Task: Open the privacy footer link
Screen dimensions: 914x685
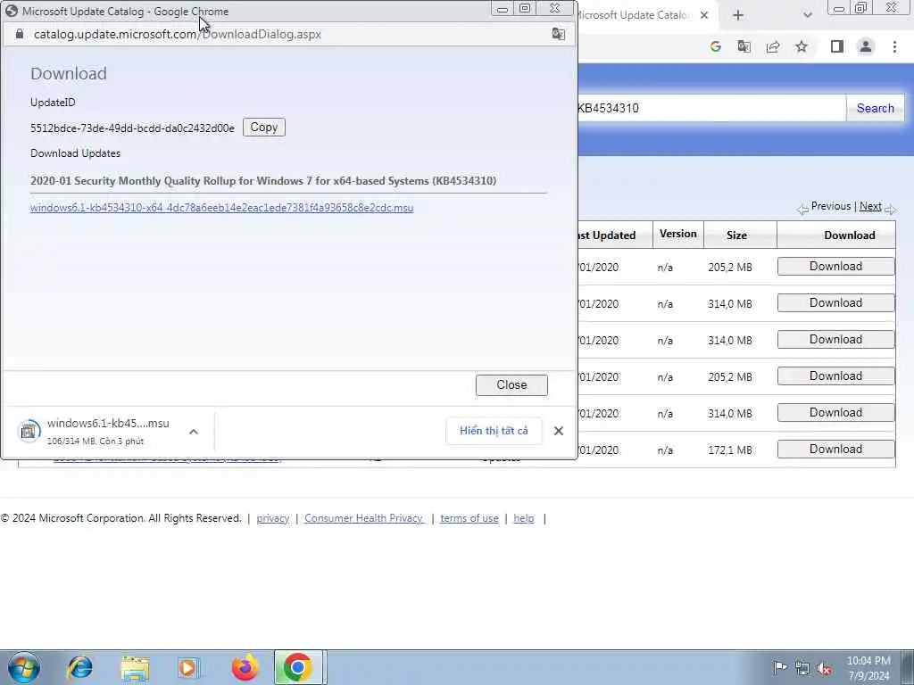Action: coord(273,518)
